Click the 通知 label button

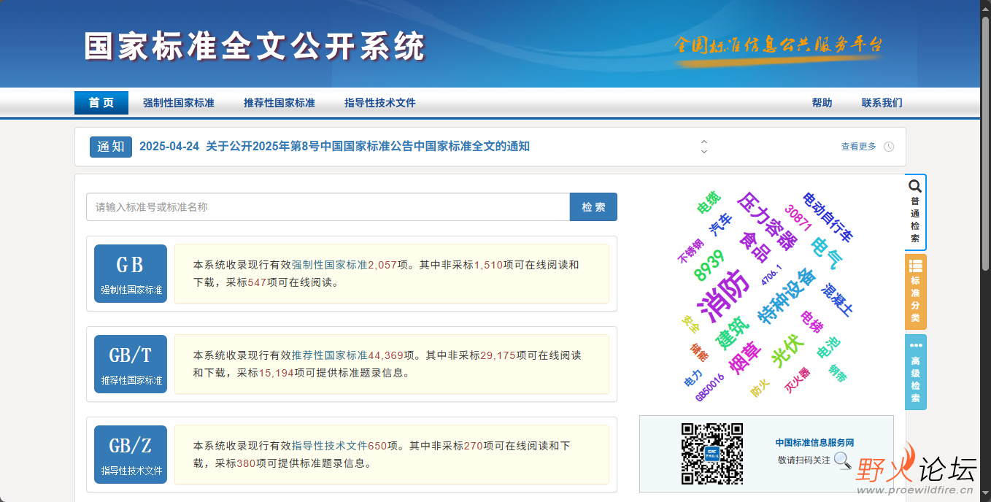pyautogui.click(x=111, y=147)
